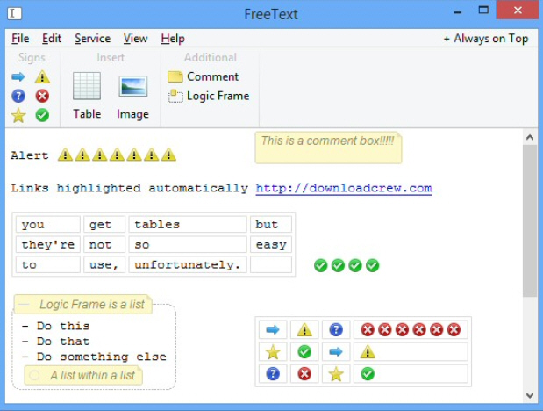Click the first green checkmark beside the text table
Viewport: 543px width, 411px height.
tap(321, 265)
